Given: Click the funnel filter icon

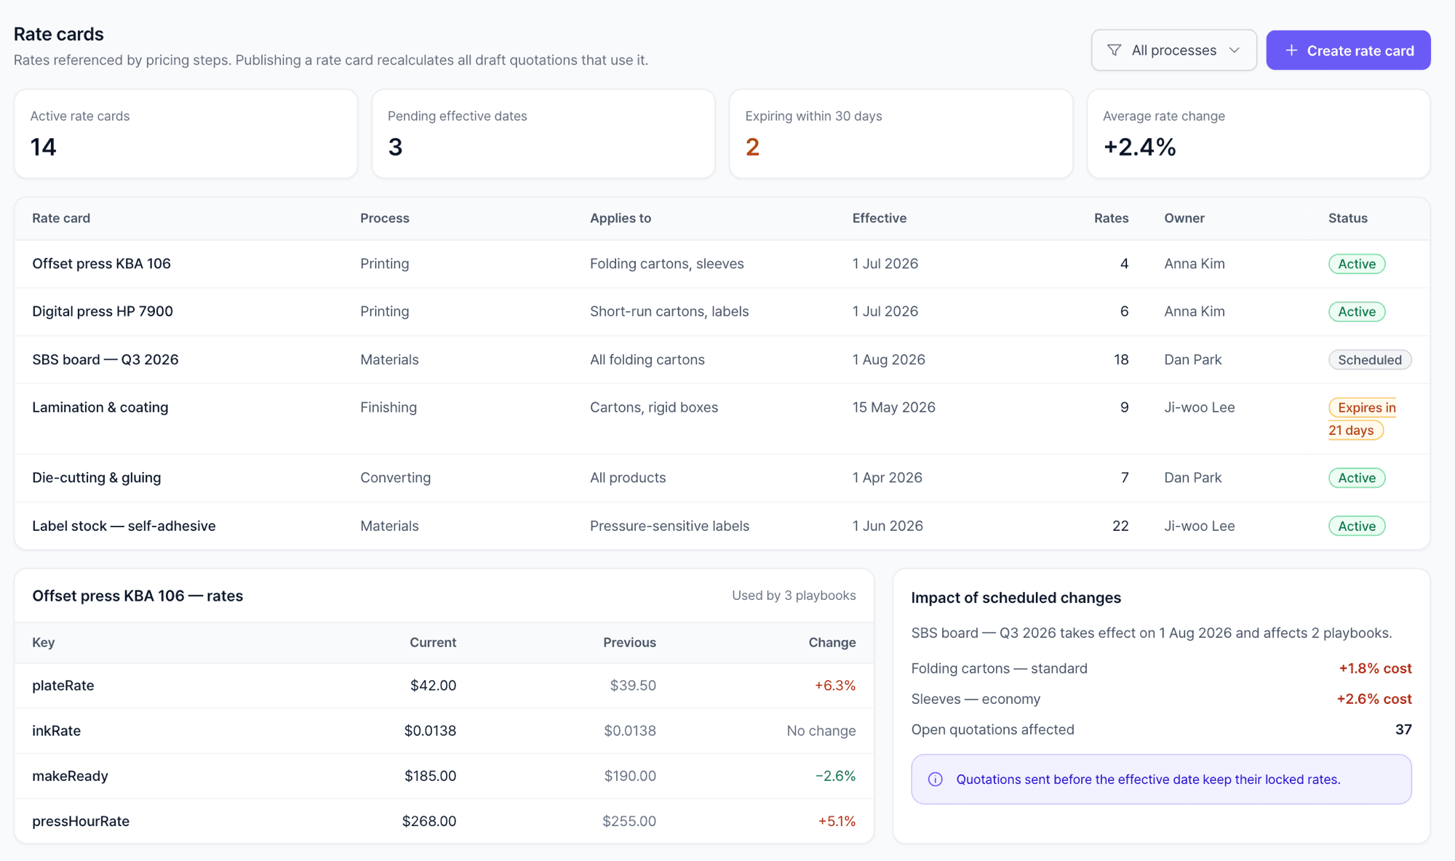Looking at the screenshot, I should 1114,50.
